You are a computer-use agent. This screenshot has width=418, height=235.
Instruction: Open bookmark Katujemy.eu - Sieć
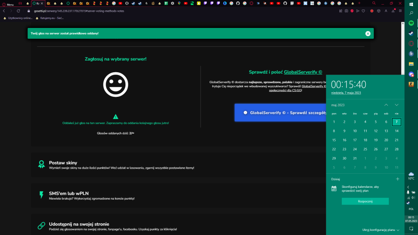(x=50, y=18)
